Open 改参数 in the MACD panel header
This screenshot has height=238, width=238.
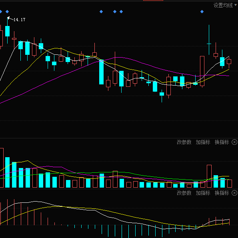tap(184, 193)
